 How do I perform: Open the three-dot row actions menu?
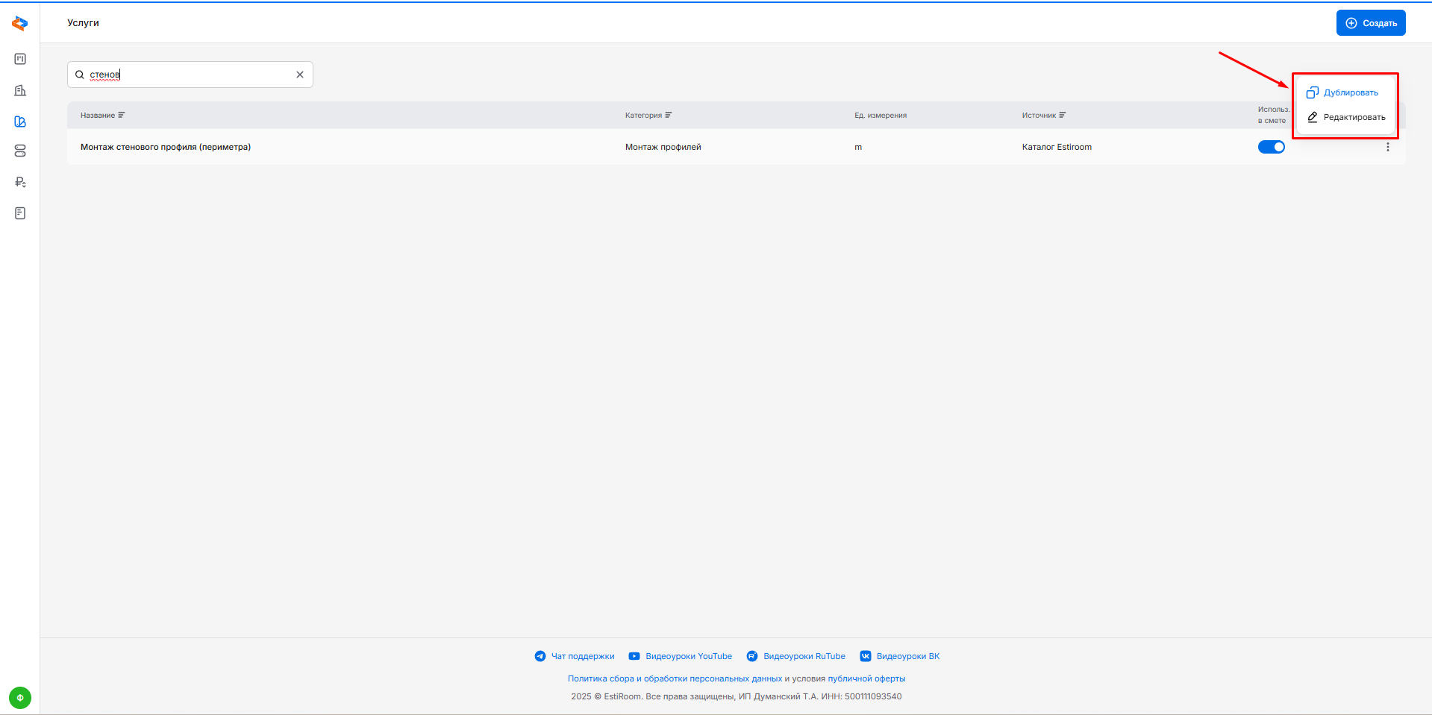pyautogui.click(x=1387, y=147)
